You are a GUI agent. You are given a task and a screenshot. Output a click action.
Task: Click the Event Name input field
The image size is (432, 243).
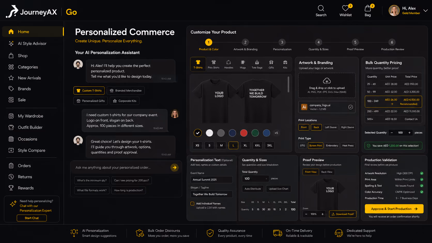tap(212, 180)
